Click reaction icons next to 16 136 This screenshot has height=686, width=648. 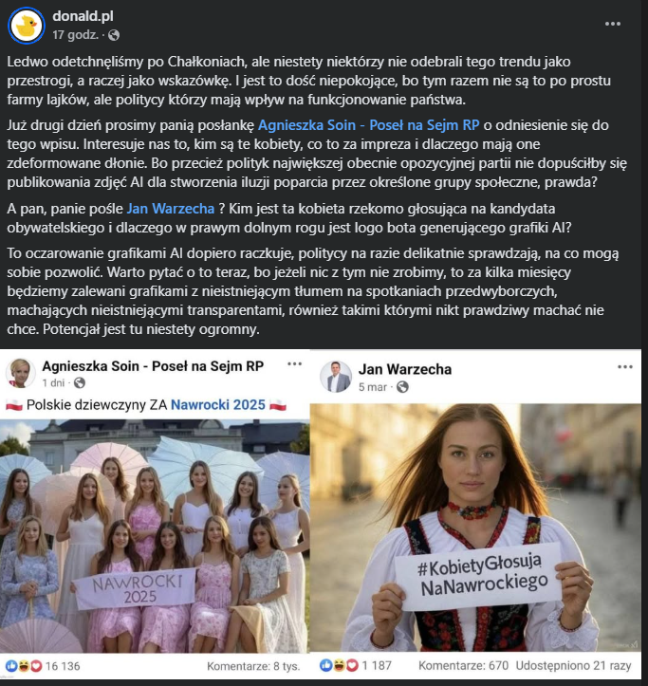[24, 666]
